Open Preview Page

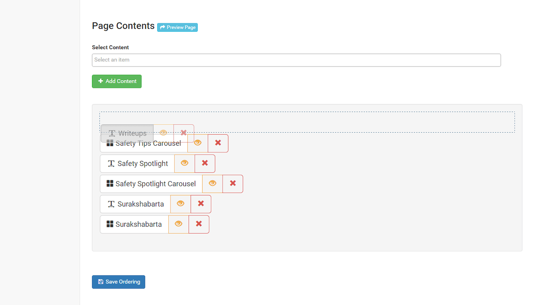(x=177, y=28)
